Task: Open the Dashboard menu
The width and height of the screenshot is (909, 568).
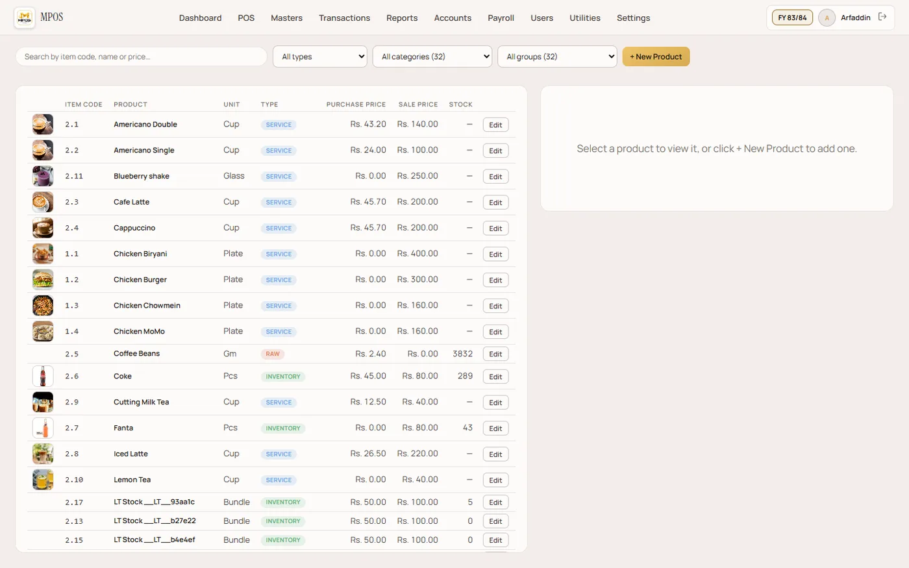Action: click(201, 18)
